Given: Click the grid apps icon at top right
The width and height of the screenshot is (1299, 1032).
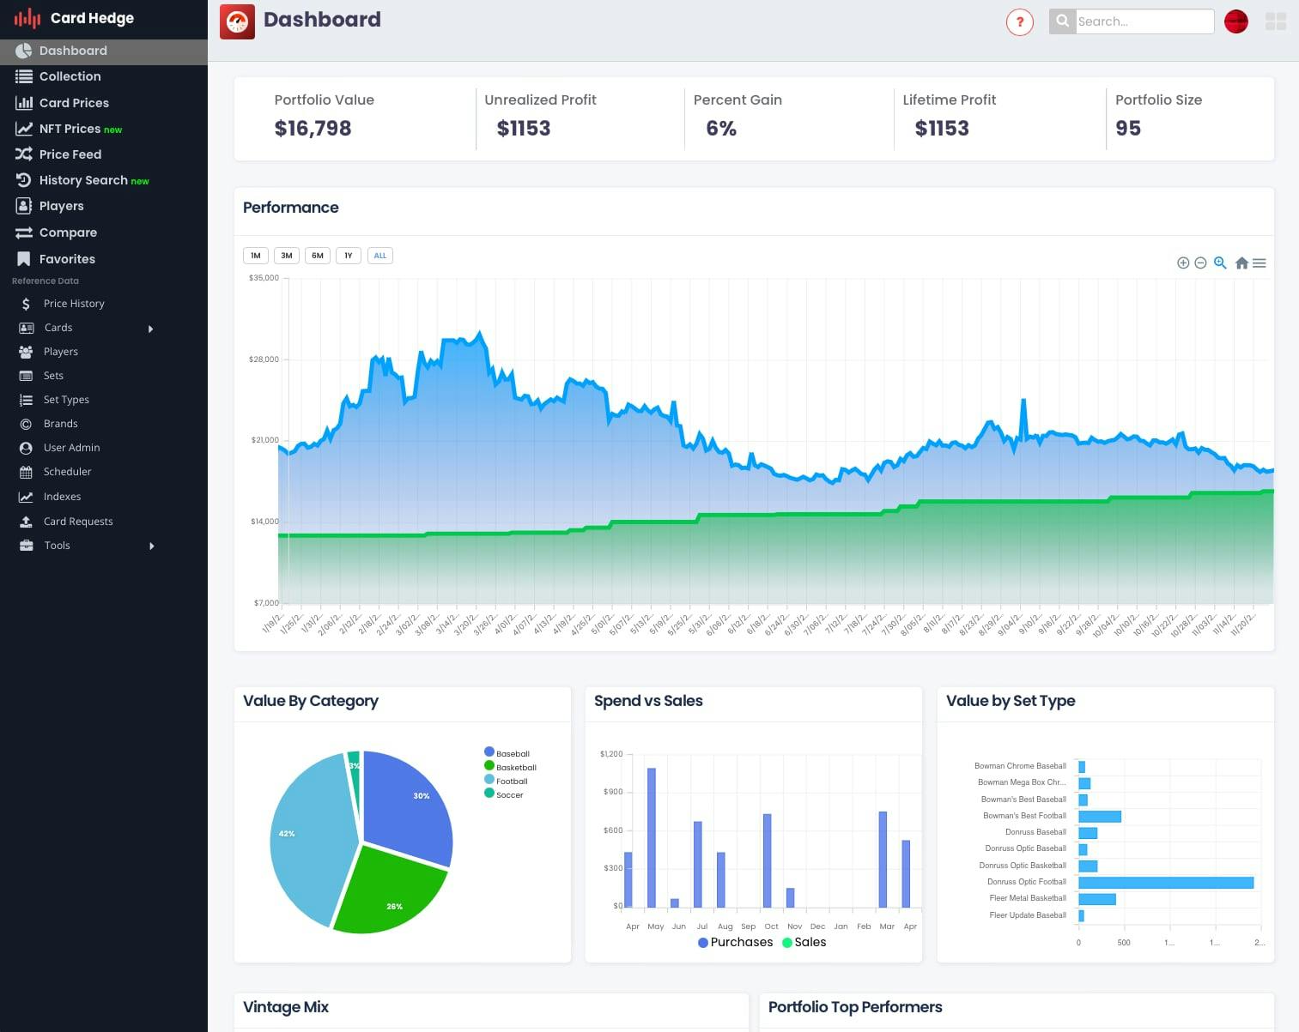Looking at the screenshot, I should point(1276,22).
